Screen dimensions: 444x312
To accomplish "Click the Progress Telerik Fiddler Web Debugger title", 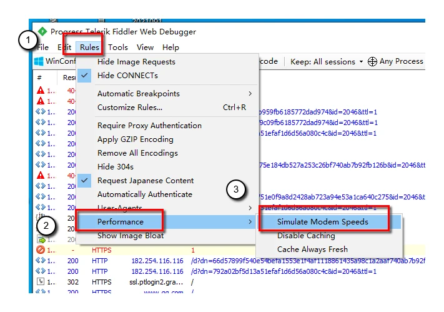I will 123,31.
